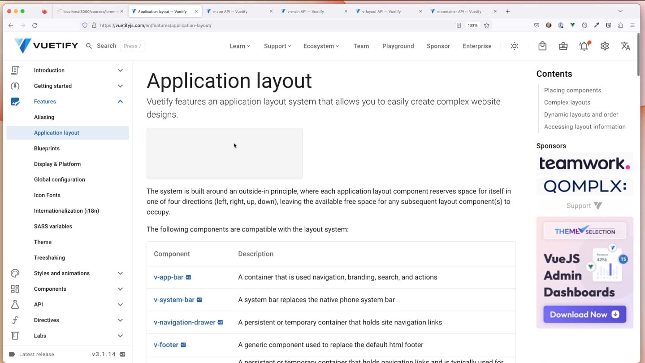The height and width of the screenshot is (363, 645).
Task: Open the notifications bell
Action: pos(584,46)
